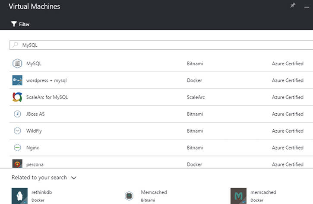Click the Memcached Bitnami label
The height and width of the screenshot is (204, 313).
(154, 192)
